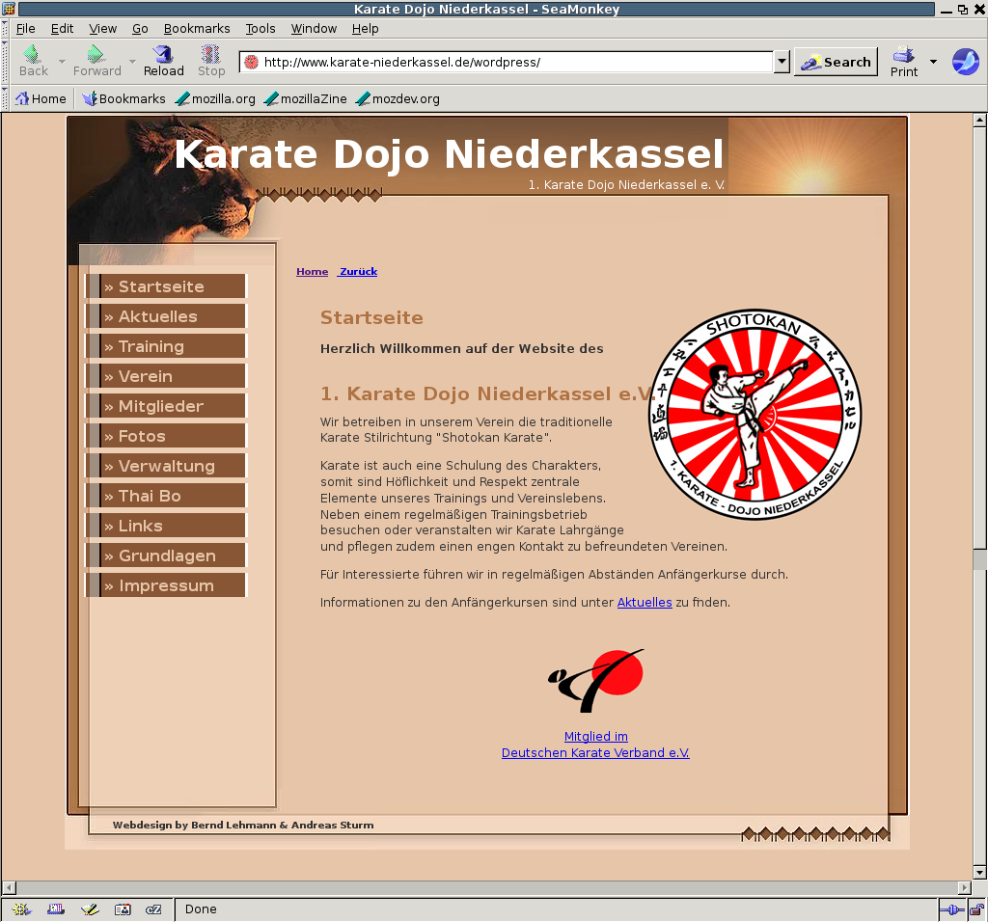The width and height of the screenshot is (988, 922).
Task: Open the Back button history dropdown arrow
Action: tap(62, 62)
